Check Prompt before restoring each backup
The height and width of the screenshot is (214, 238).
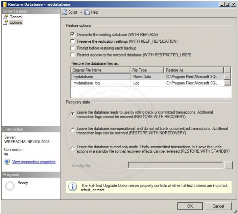[73, 48]
